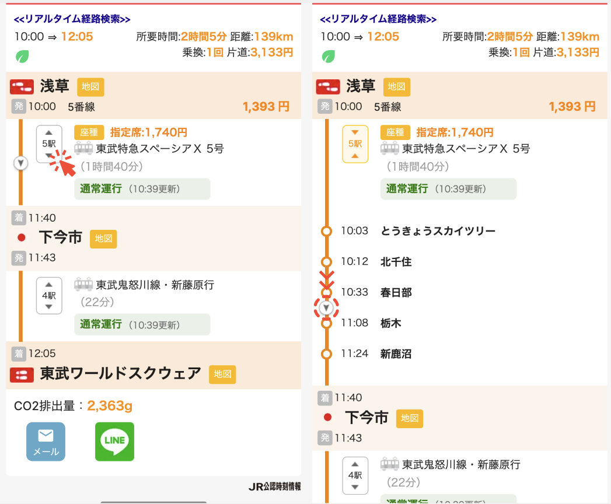611x504 pixels.
Task: Open the 地図 map button for 浅草 in the left panel
Action: (90, 87)
